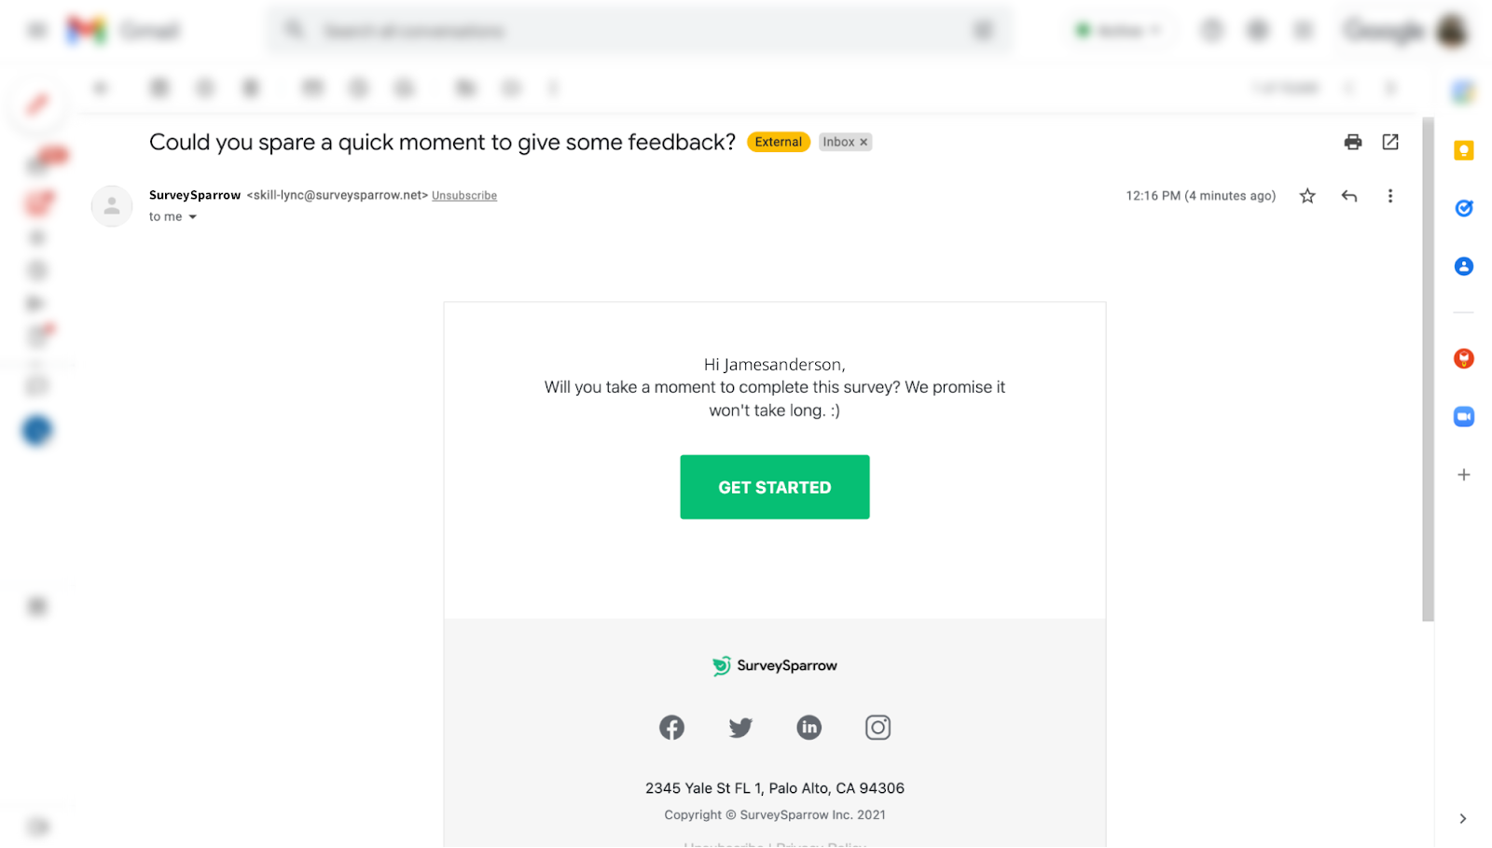The width and height of the screenshot is (1492, 848).
Task: Click the Unsubscribe link beside sender
Action: (x=464, y=196)
